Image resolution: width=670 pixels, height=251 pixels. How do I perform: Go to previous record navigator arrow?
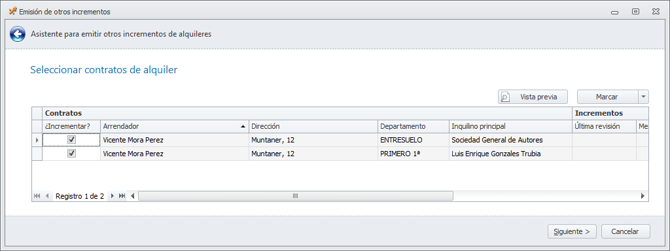pos(47,196)
